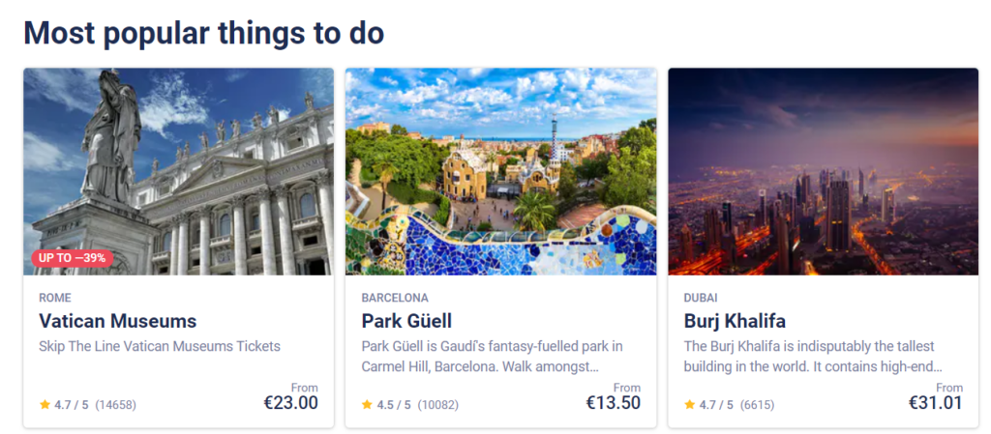Screen dimensions: 991x434
Task: Click the UP TO −39% discount badge
Action: (73, 258)
